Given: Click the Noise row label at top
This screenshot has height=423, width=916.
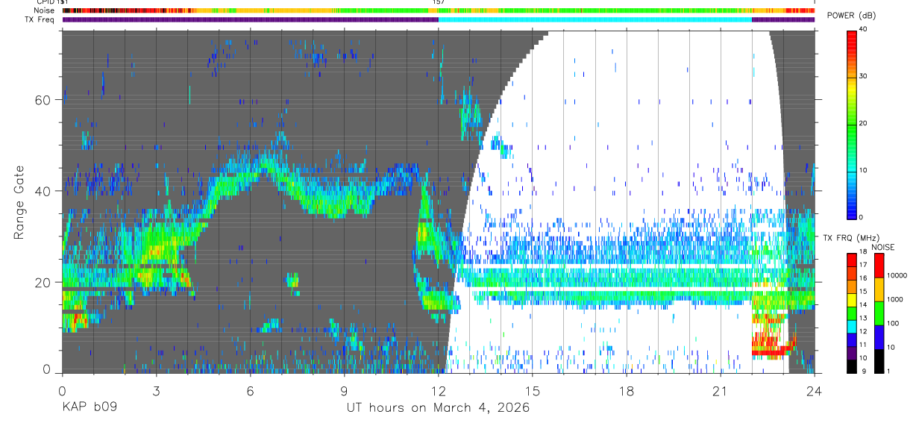Looking at the screenshot, I should (x=46, y=10).
